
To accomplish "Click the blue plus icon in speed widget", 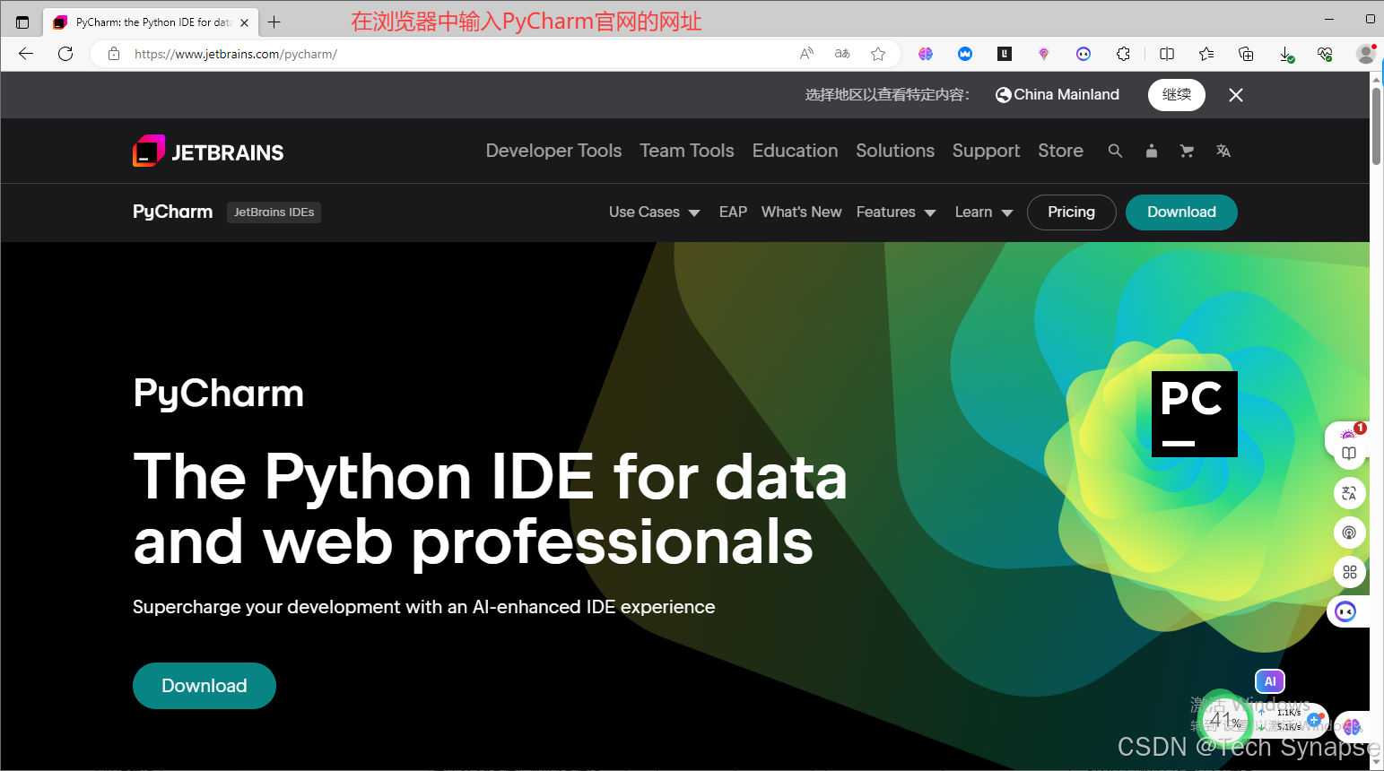I will [x=1314, y=720].
